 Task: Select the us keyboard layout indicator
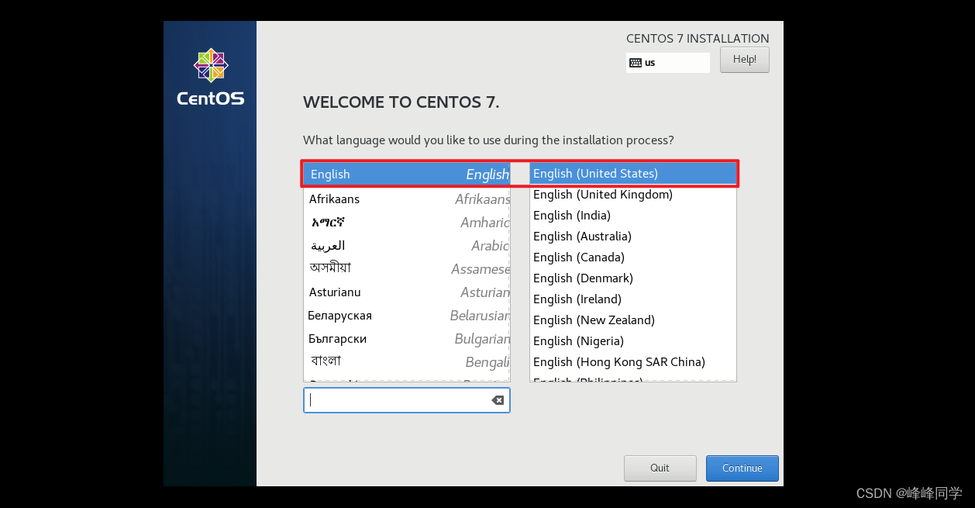coord(667,63)
